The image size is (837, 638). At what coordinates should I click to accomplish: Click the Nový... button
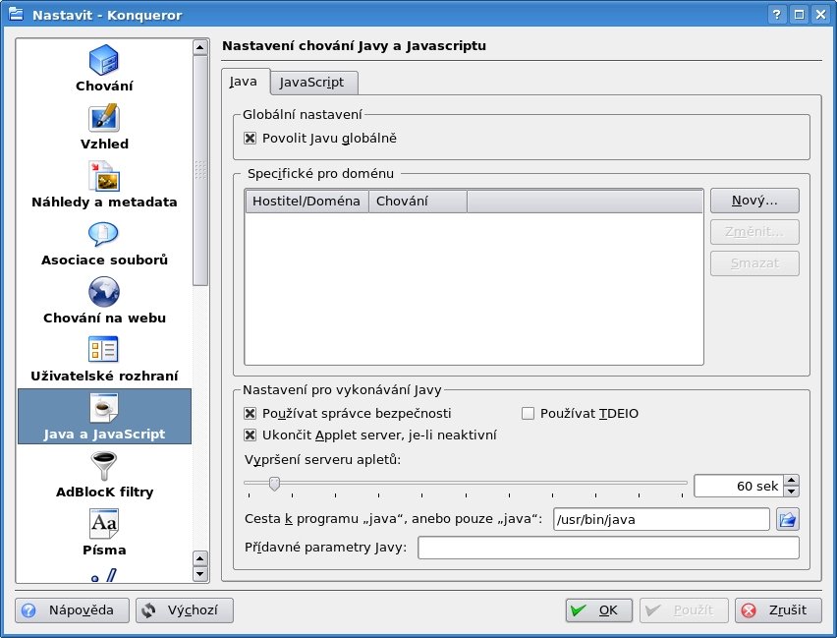pyautogui.click(x=754, y=201)
